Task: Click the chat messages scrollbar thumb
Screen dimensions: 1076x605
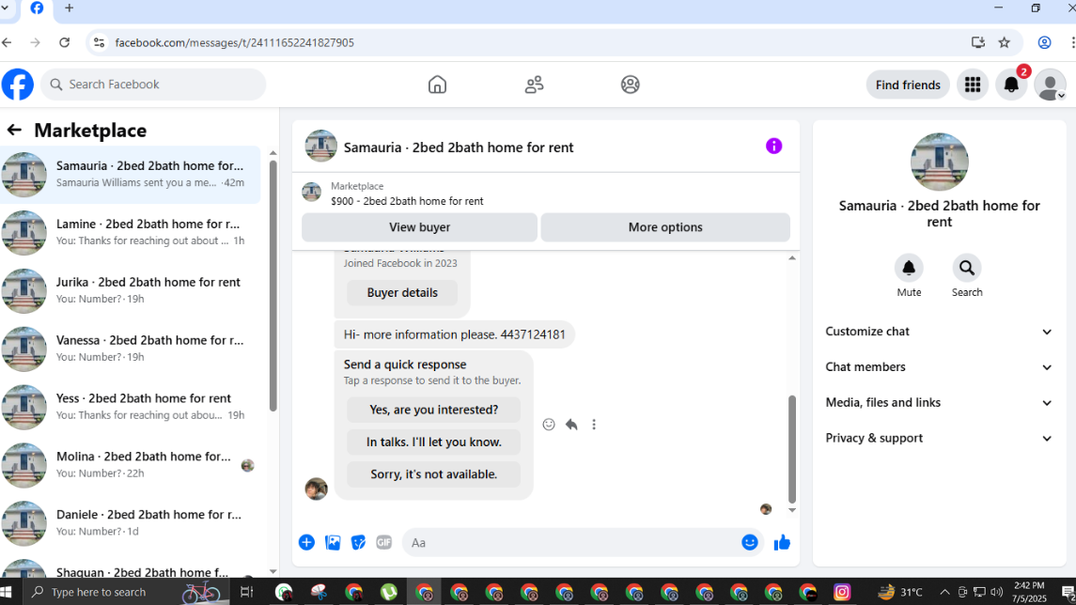Action: click(x=792, y=449)
